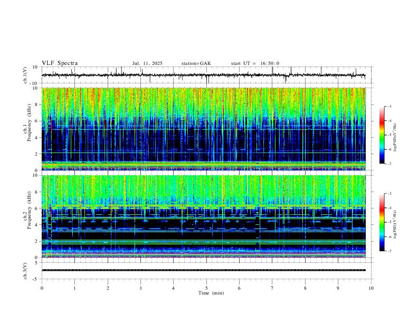Screen dimensions: 418x323
Task: Click the ch.2 spectrogram plot
Action: (203, 216)
